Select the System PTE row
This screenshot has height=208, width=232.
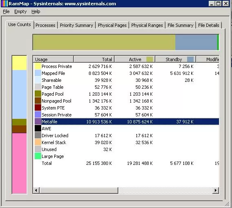tap(126, 108)
